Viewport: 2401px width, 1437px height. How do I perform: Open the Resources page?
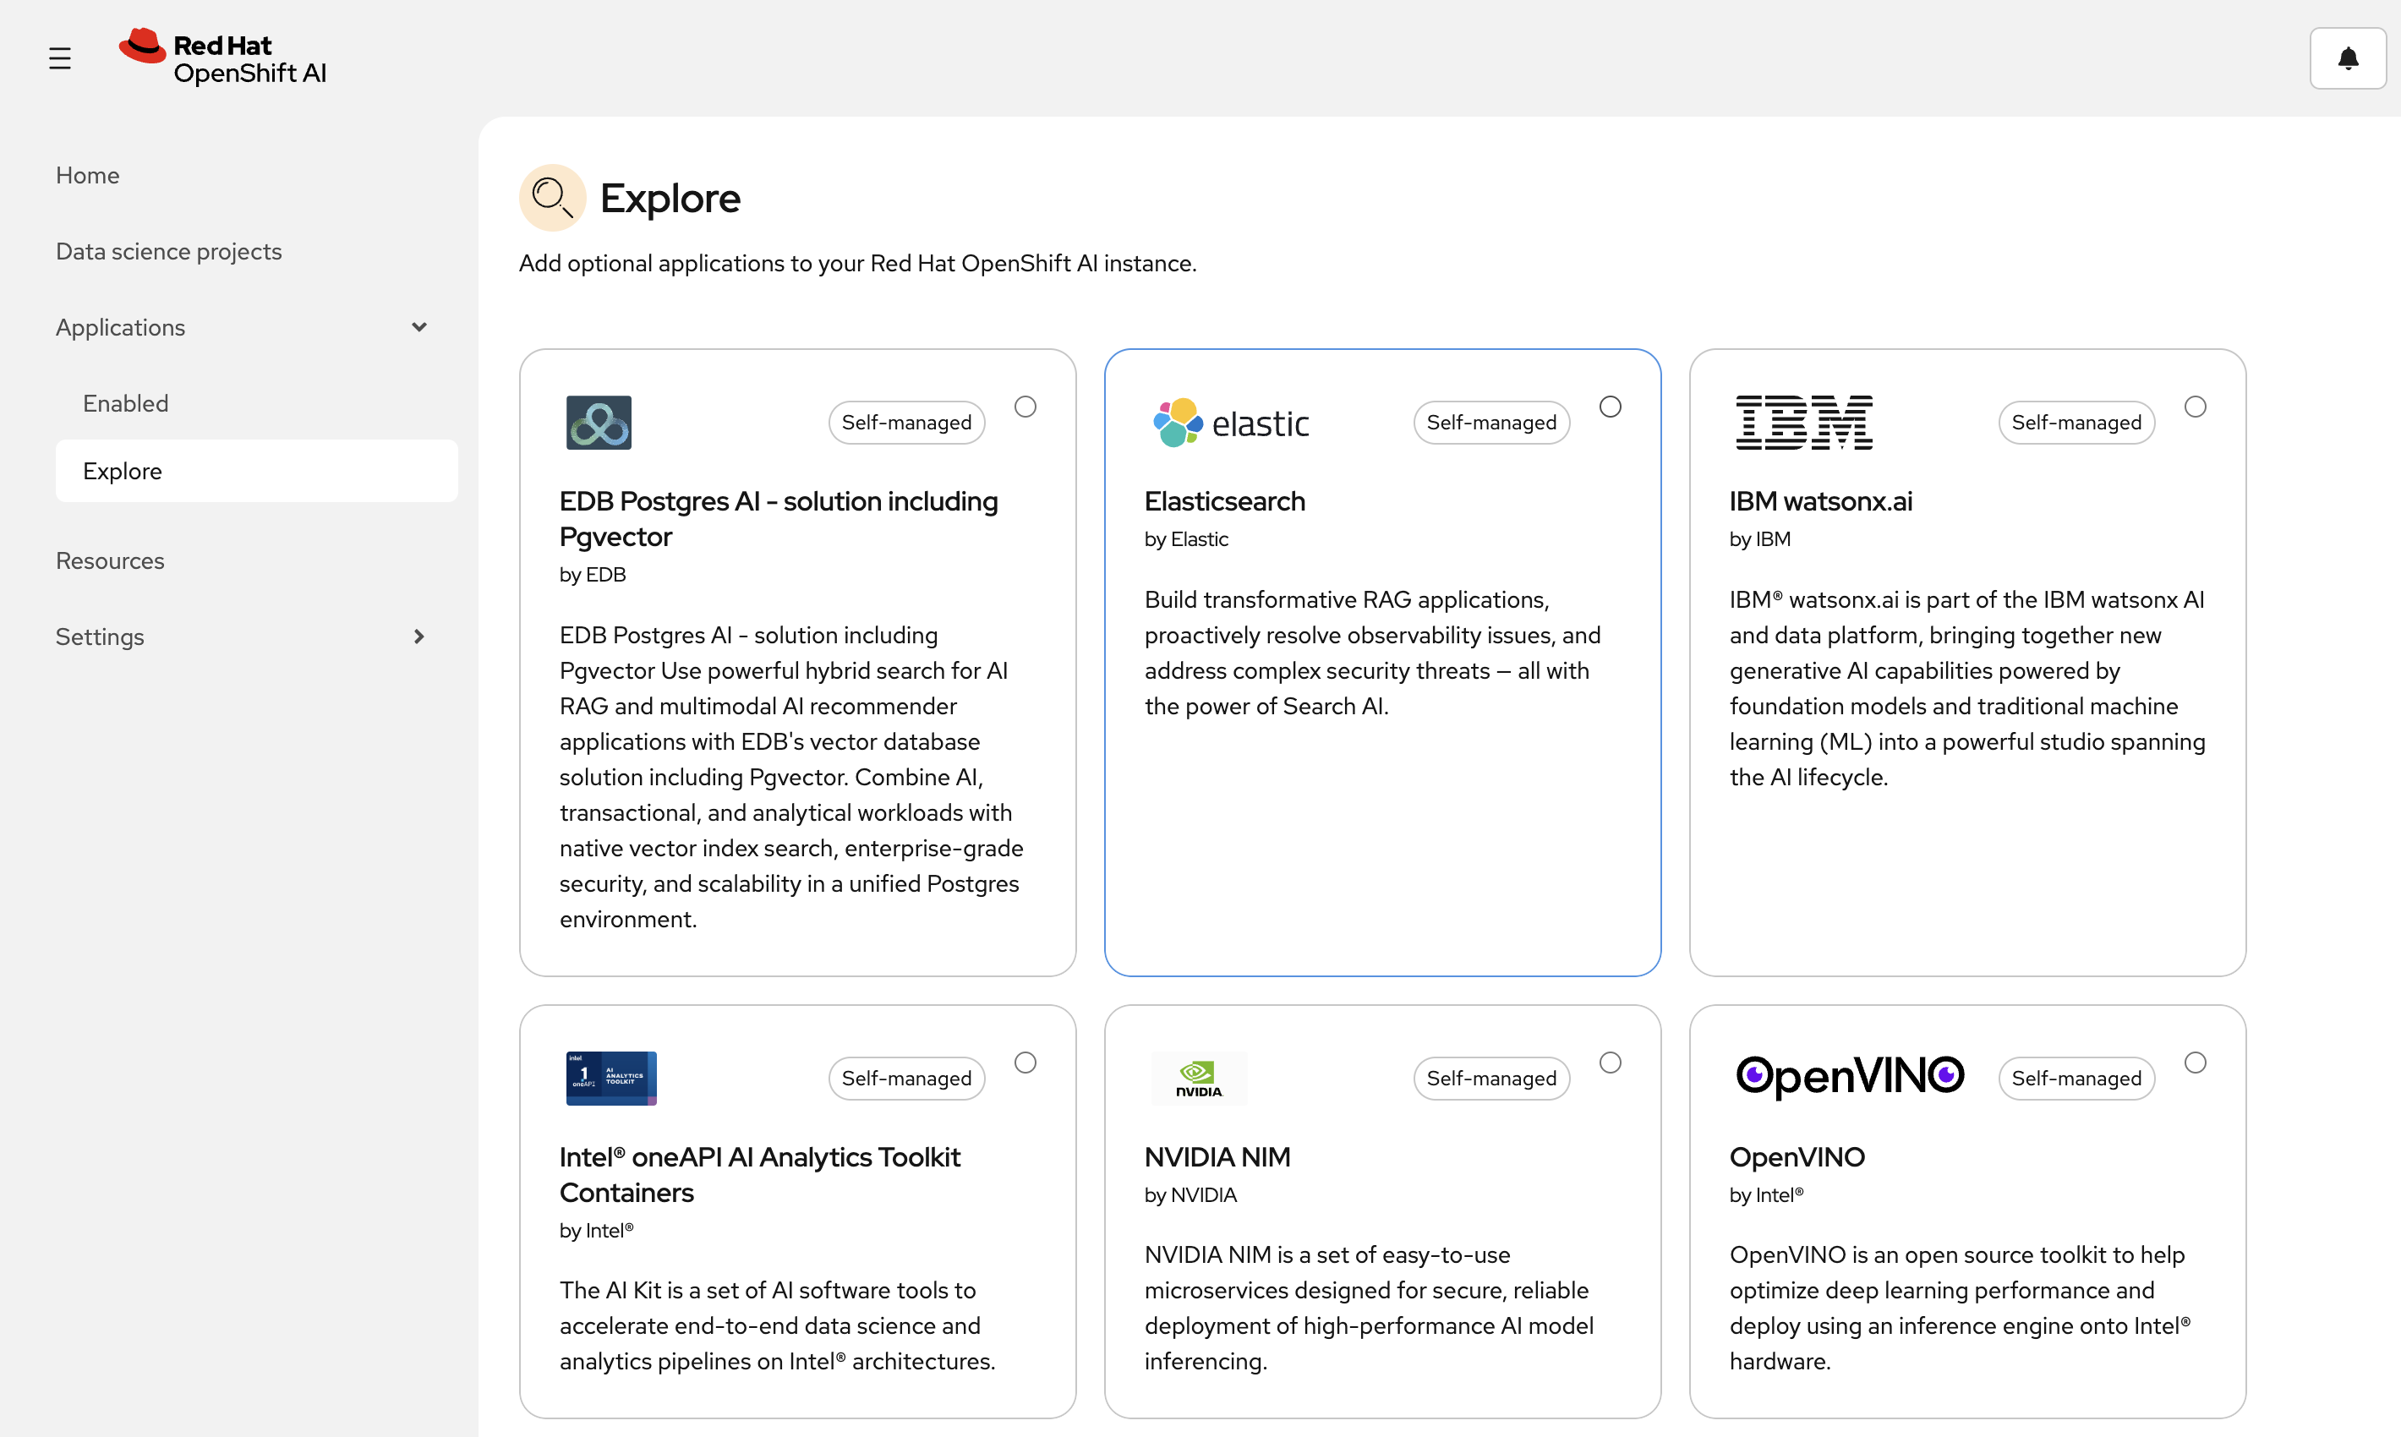click(109, 560)
